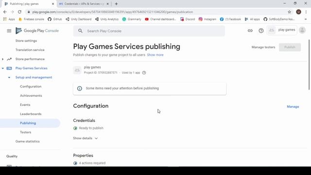Click the Quality section heading
This screenshot has width=311, height=175.
point(12,157)
